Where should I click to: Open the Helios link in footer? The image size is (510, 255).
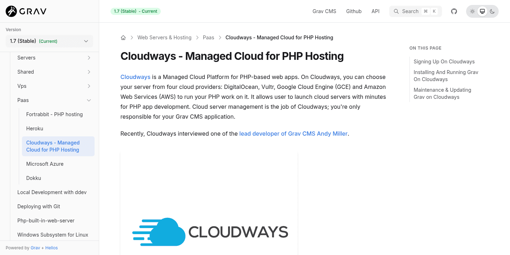51,248
